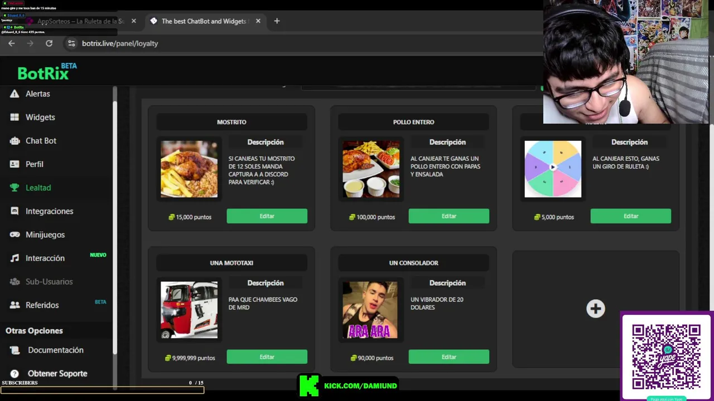The height and width of the screenshot is (401, 714).
Task: Open the Referidos menu item
Action: (x=42, y=305)
